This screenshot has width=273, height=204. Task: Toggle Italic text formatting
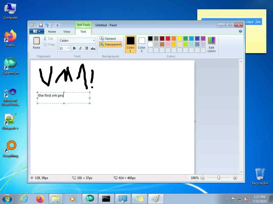coord(80,48)
